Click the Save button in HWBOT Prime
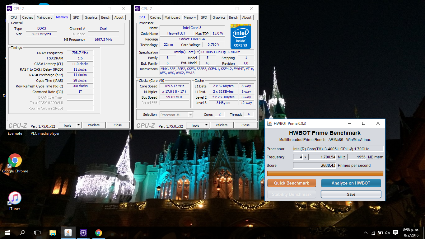425x239 pixels. tap(351, 194)
